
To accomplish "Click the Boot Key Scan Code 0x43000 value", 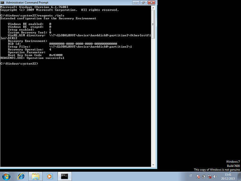I will click(x=56, y=55).
